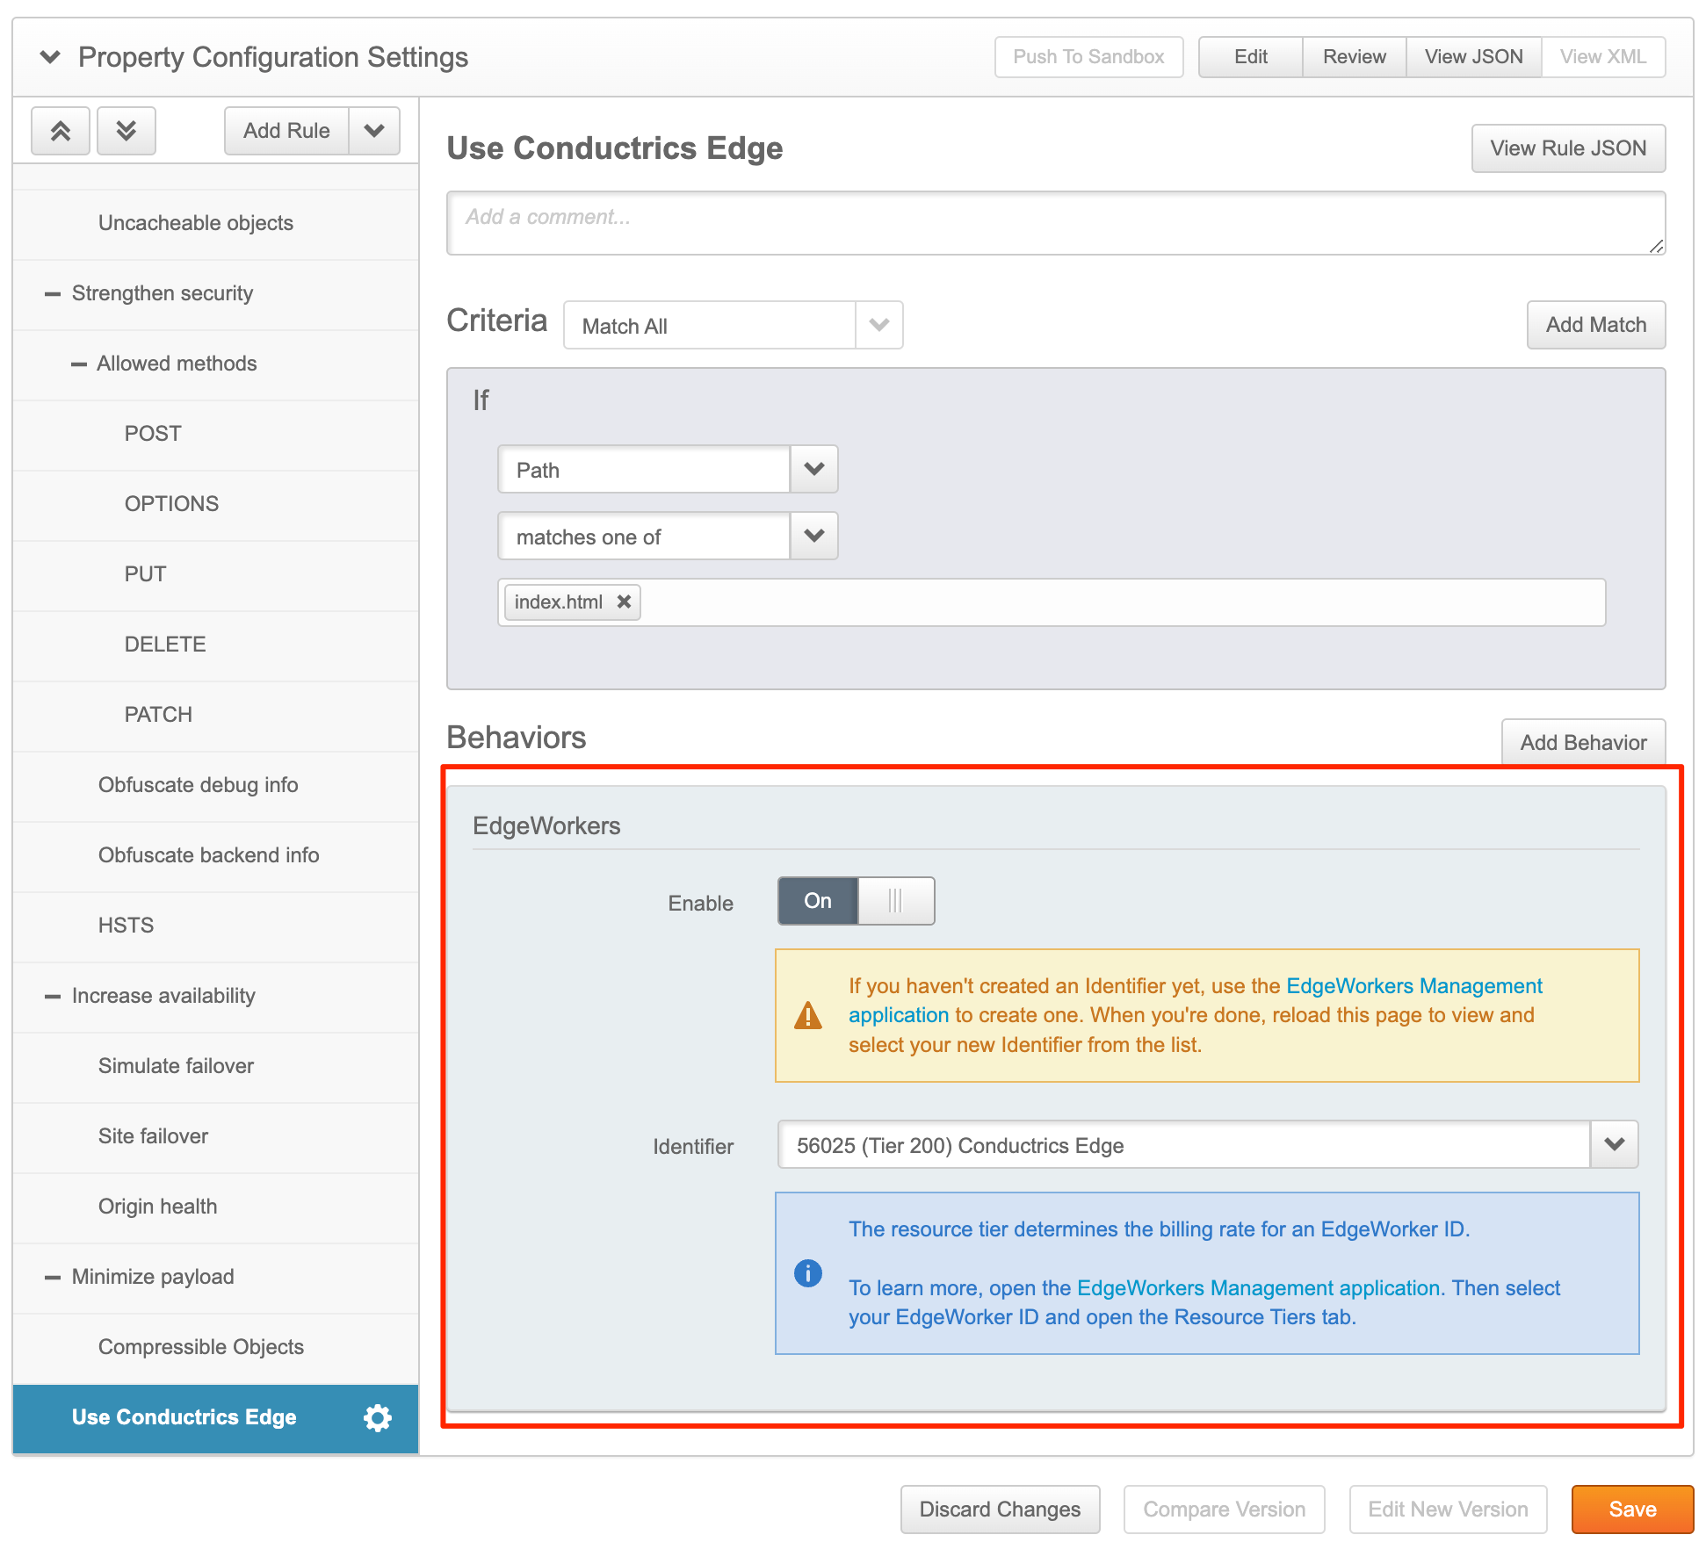
Task: Collapse the Minimize payload group
Action: [x=53, y=1278]
